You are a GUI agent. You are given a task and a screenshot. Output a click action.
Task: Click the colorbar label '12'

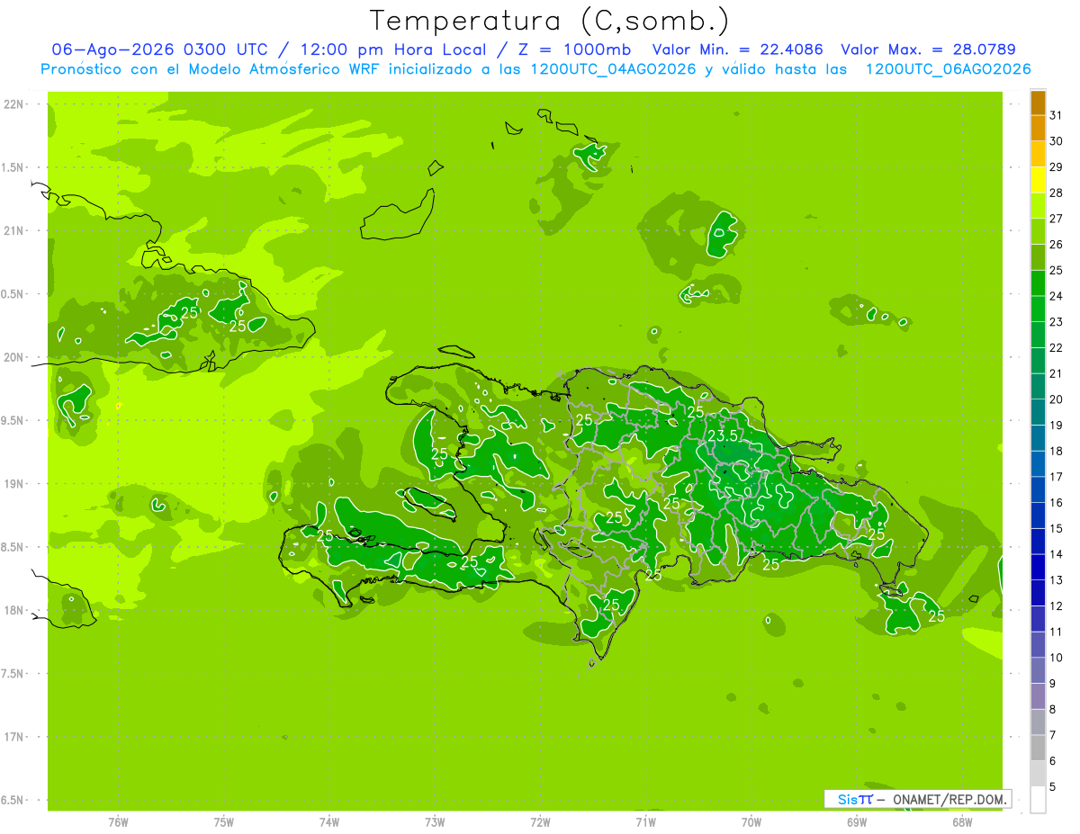click(1056, 605)
